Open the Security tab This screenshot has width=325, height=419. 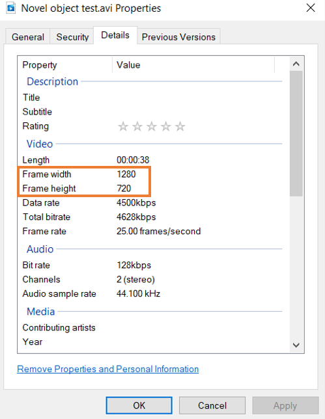(72, 37)
